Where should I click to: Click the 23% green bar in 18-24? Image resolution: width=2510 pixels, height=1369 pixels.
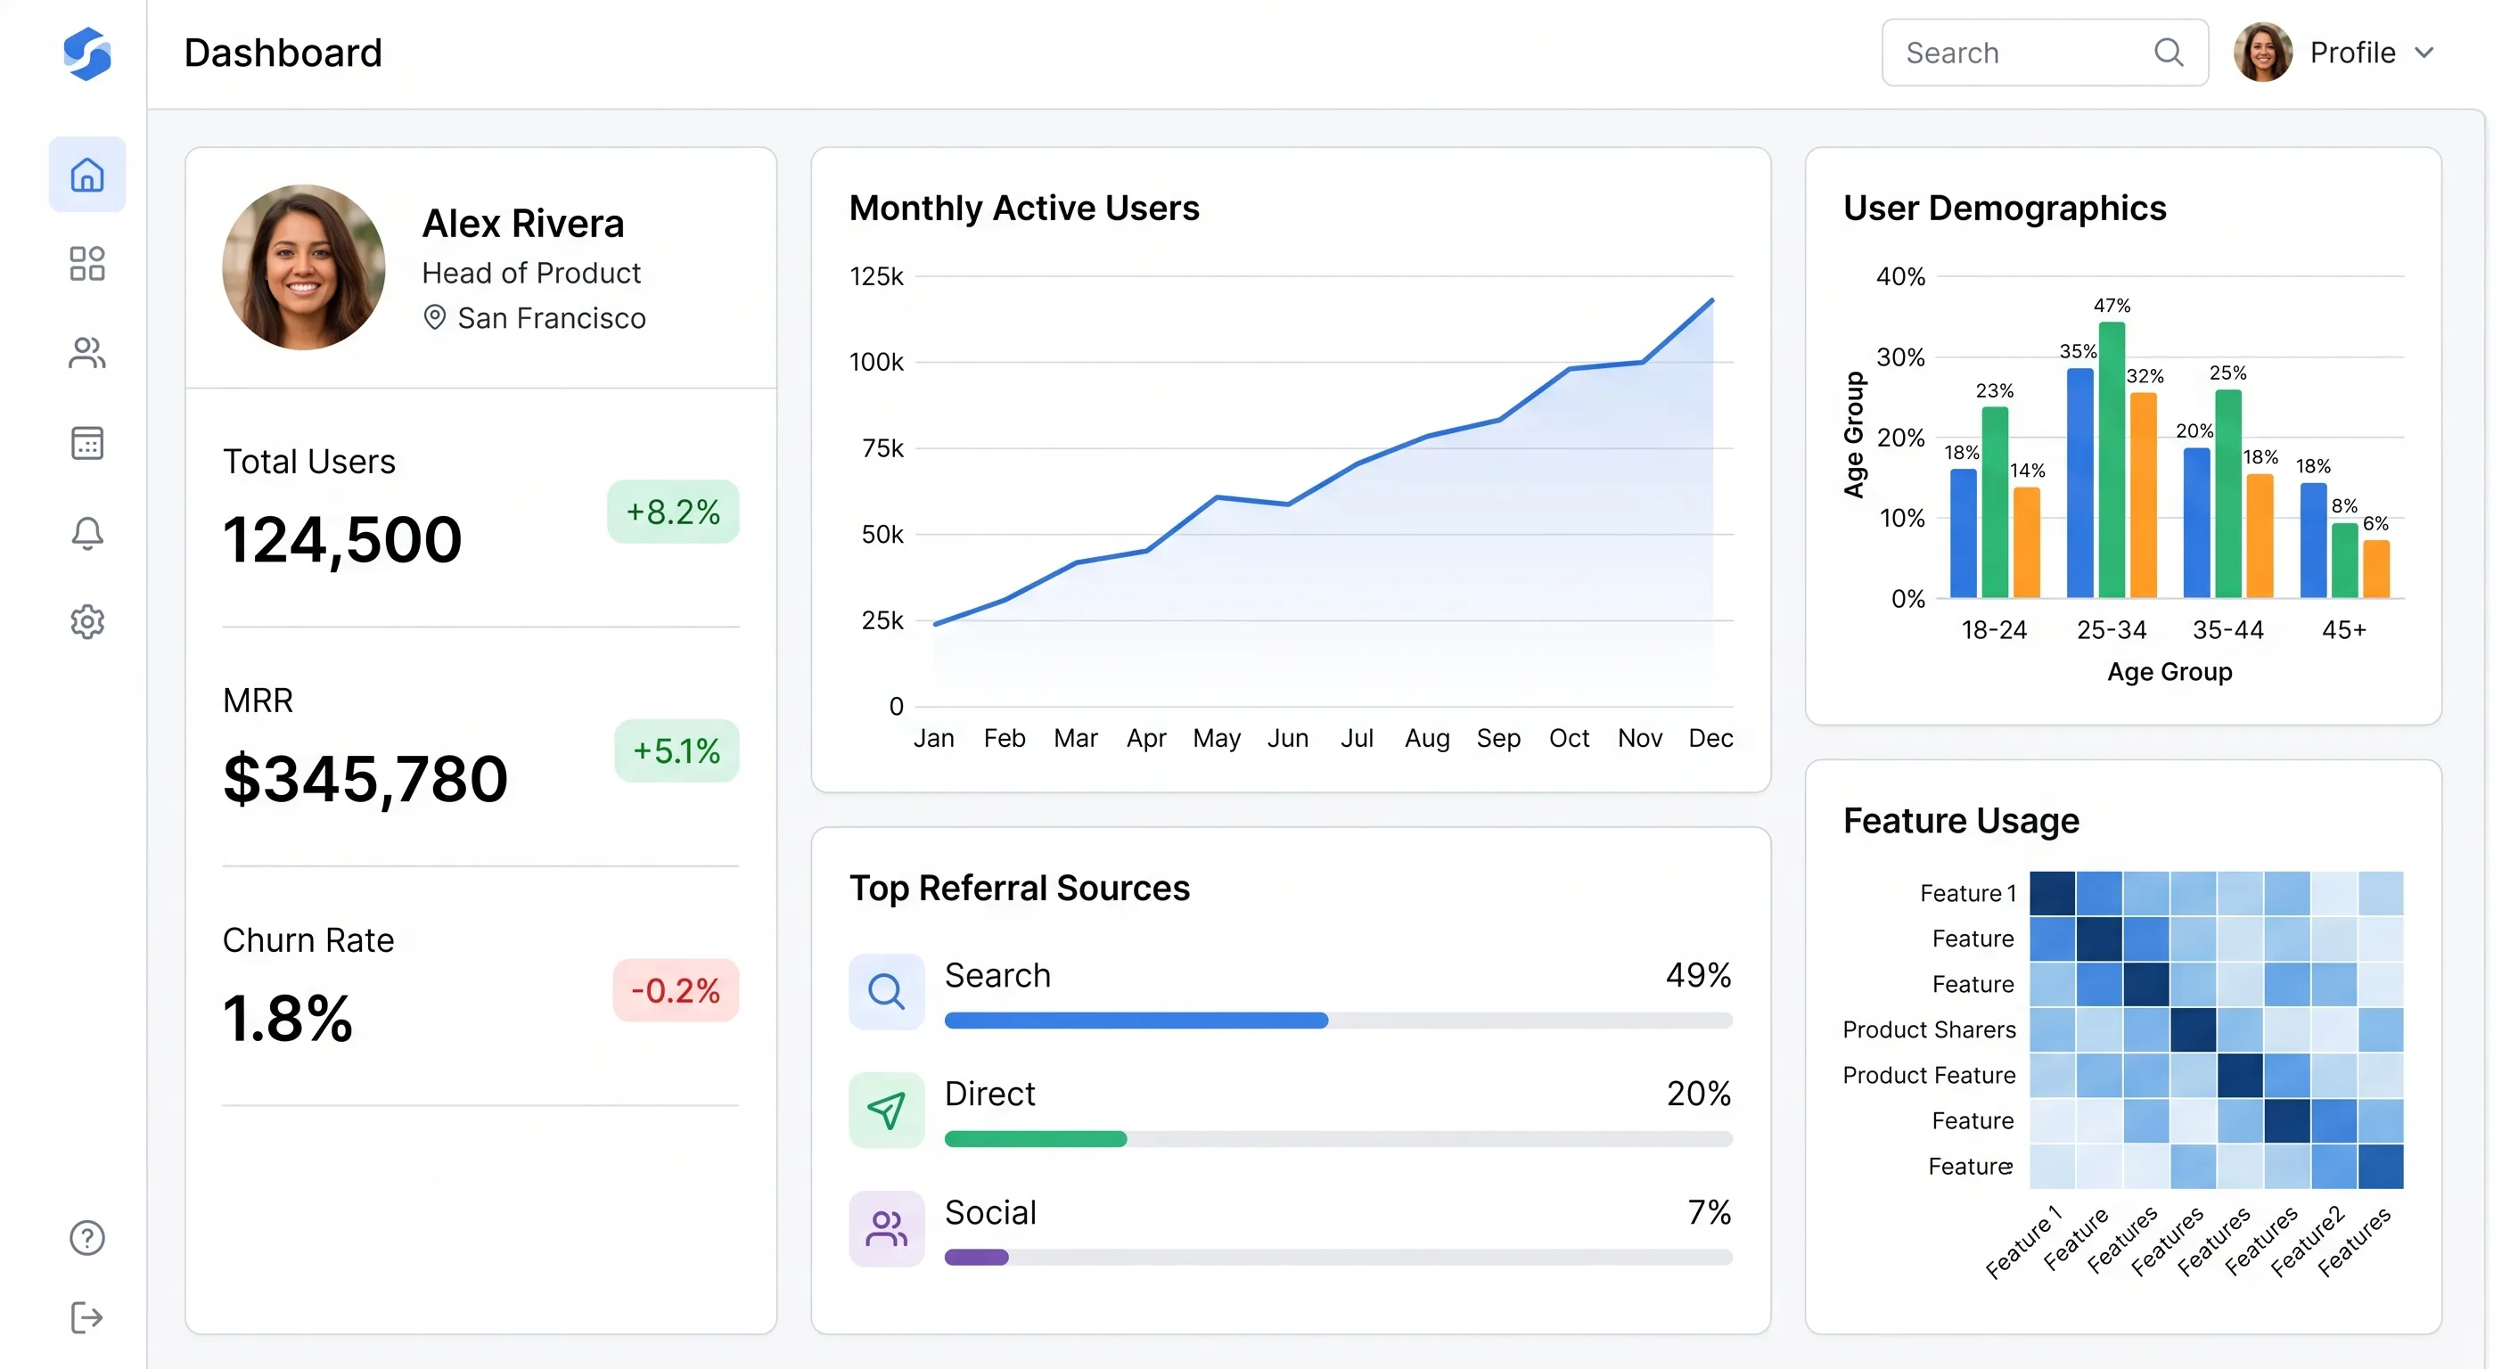coord(1995,502)
